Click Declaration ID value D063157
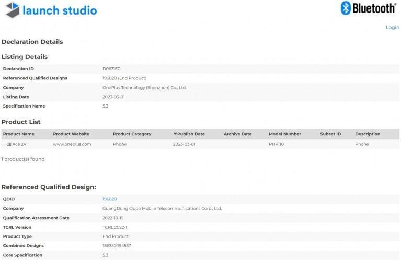 click(x=111, y=69)
